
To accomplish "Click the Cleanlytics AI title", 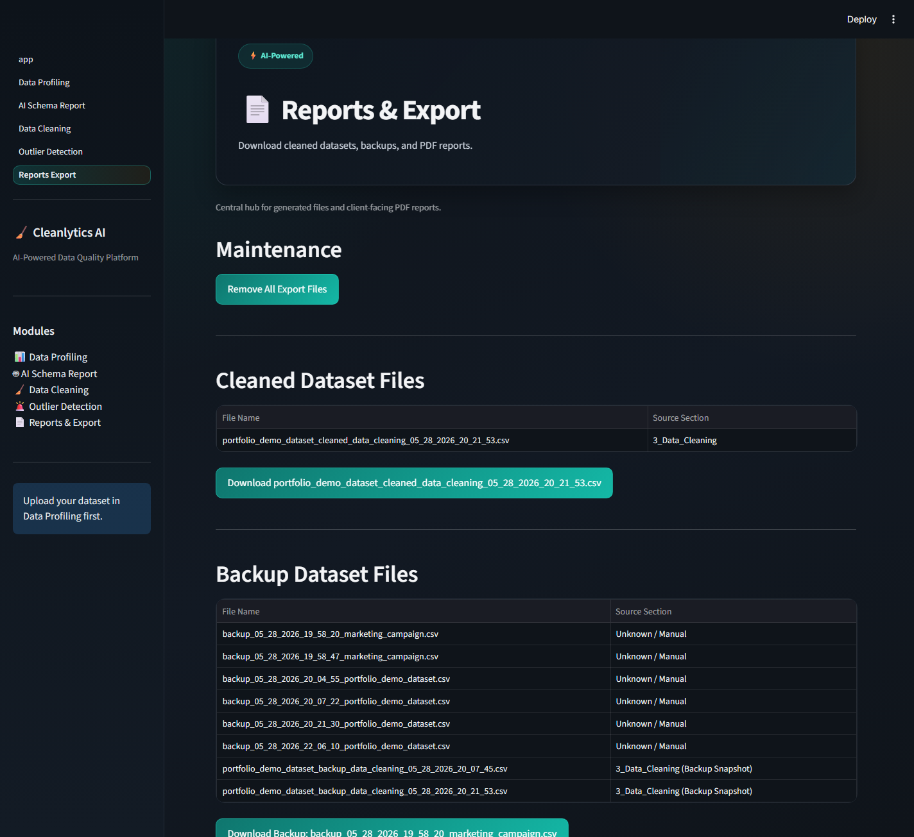I will click(x=69, y=233).
